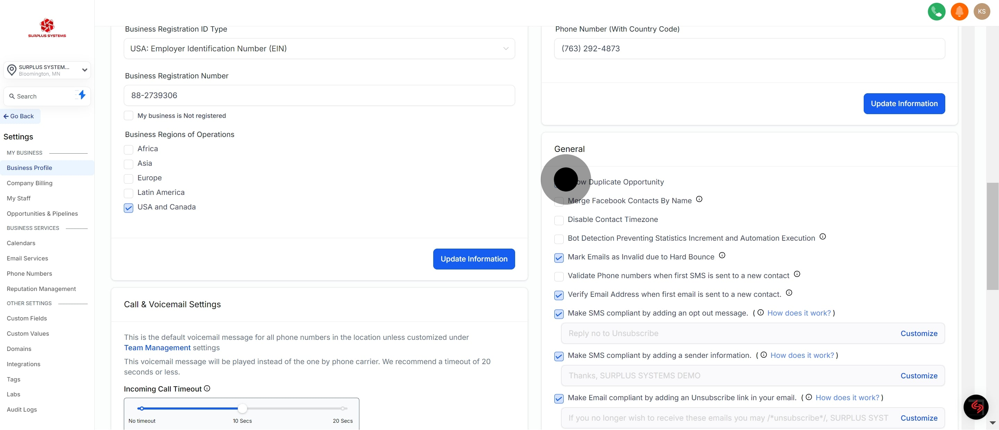Go to Phone Numbers settings
The image size is (999, 430).
29,274
